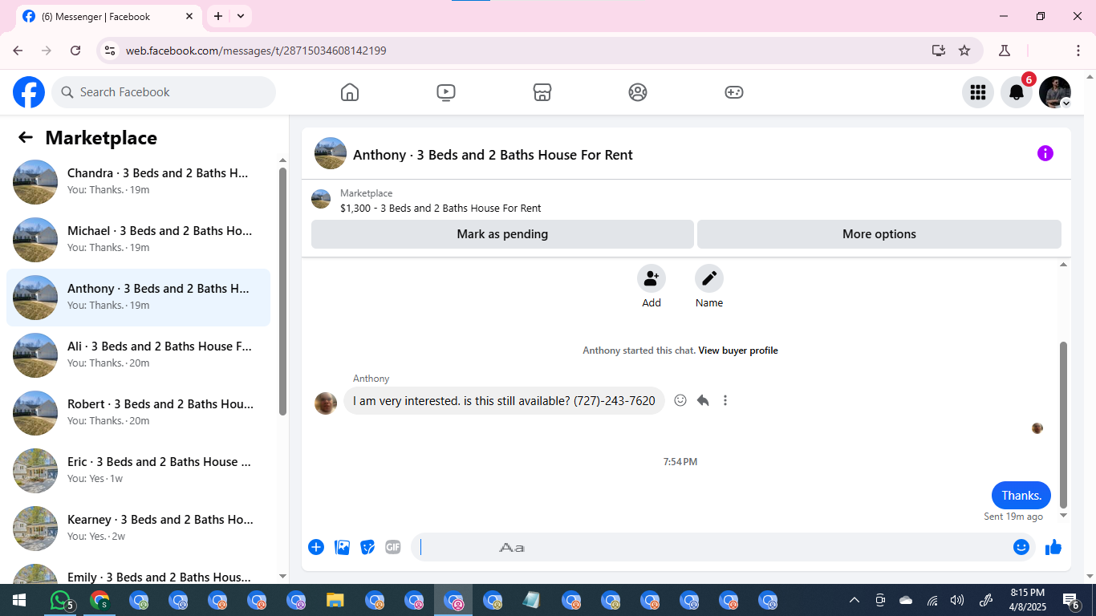Open the account profile picture menu
Image resolution: width=1096 pixels, height=616 pixels.
[x=1055, y=92]
